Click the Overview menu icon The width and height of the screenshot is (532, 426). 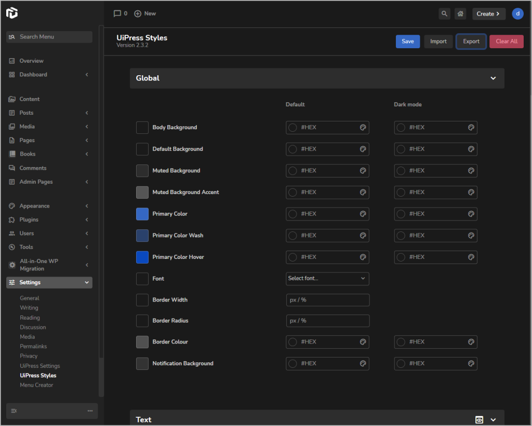[12, 61]
